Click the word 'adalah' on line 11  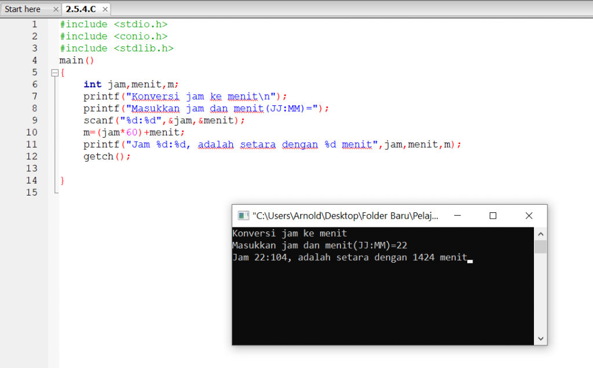coord(215,145)
